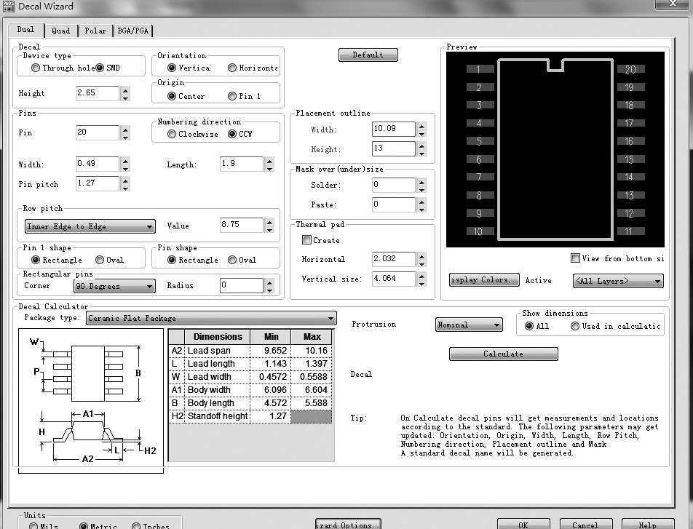Check View from bottom side option
Screen dimensions: 693x529
(x=576, y=258)
